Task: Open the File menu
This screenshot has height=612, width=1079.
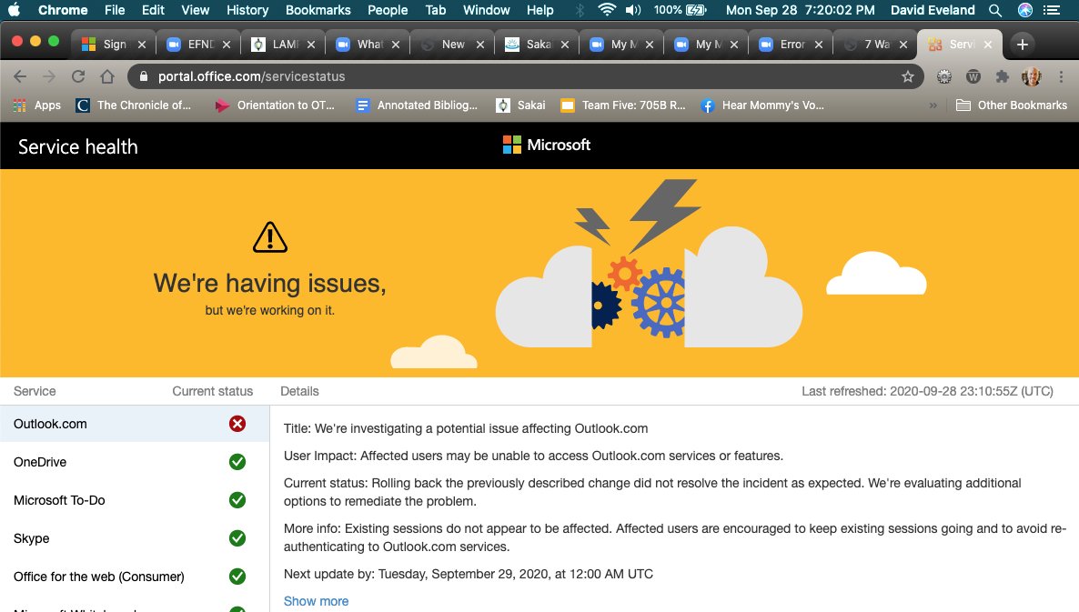Action: pos(115,10)
